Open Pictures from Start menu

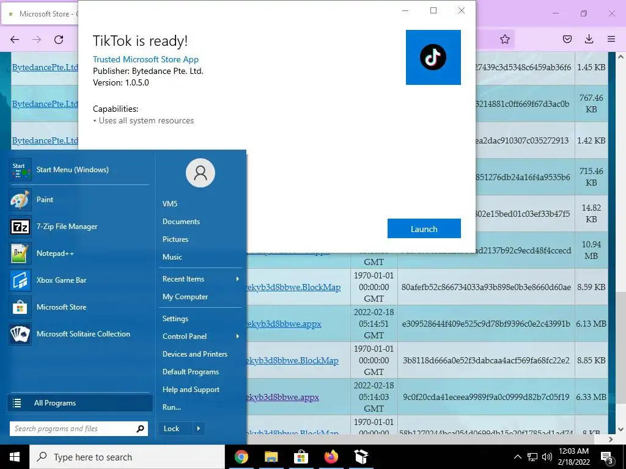pyautogui.click(x=175, y=239)
